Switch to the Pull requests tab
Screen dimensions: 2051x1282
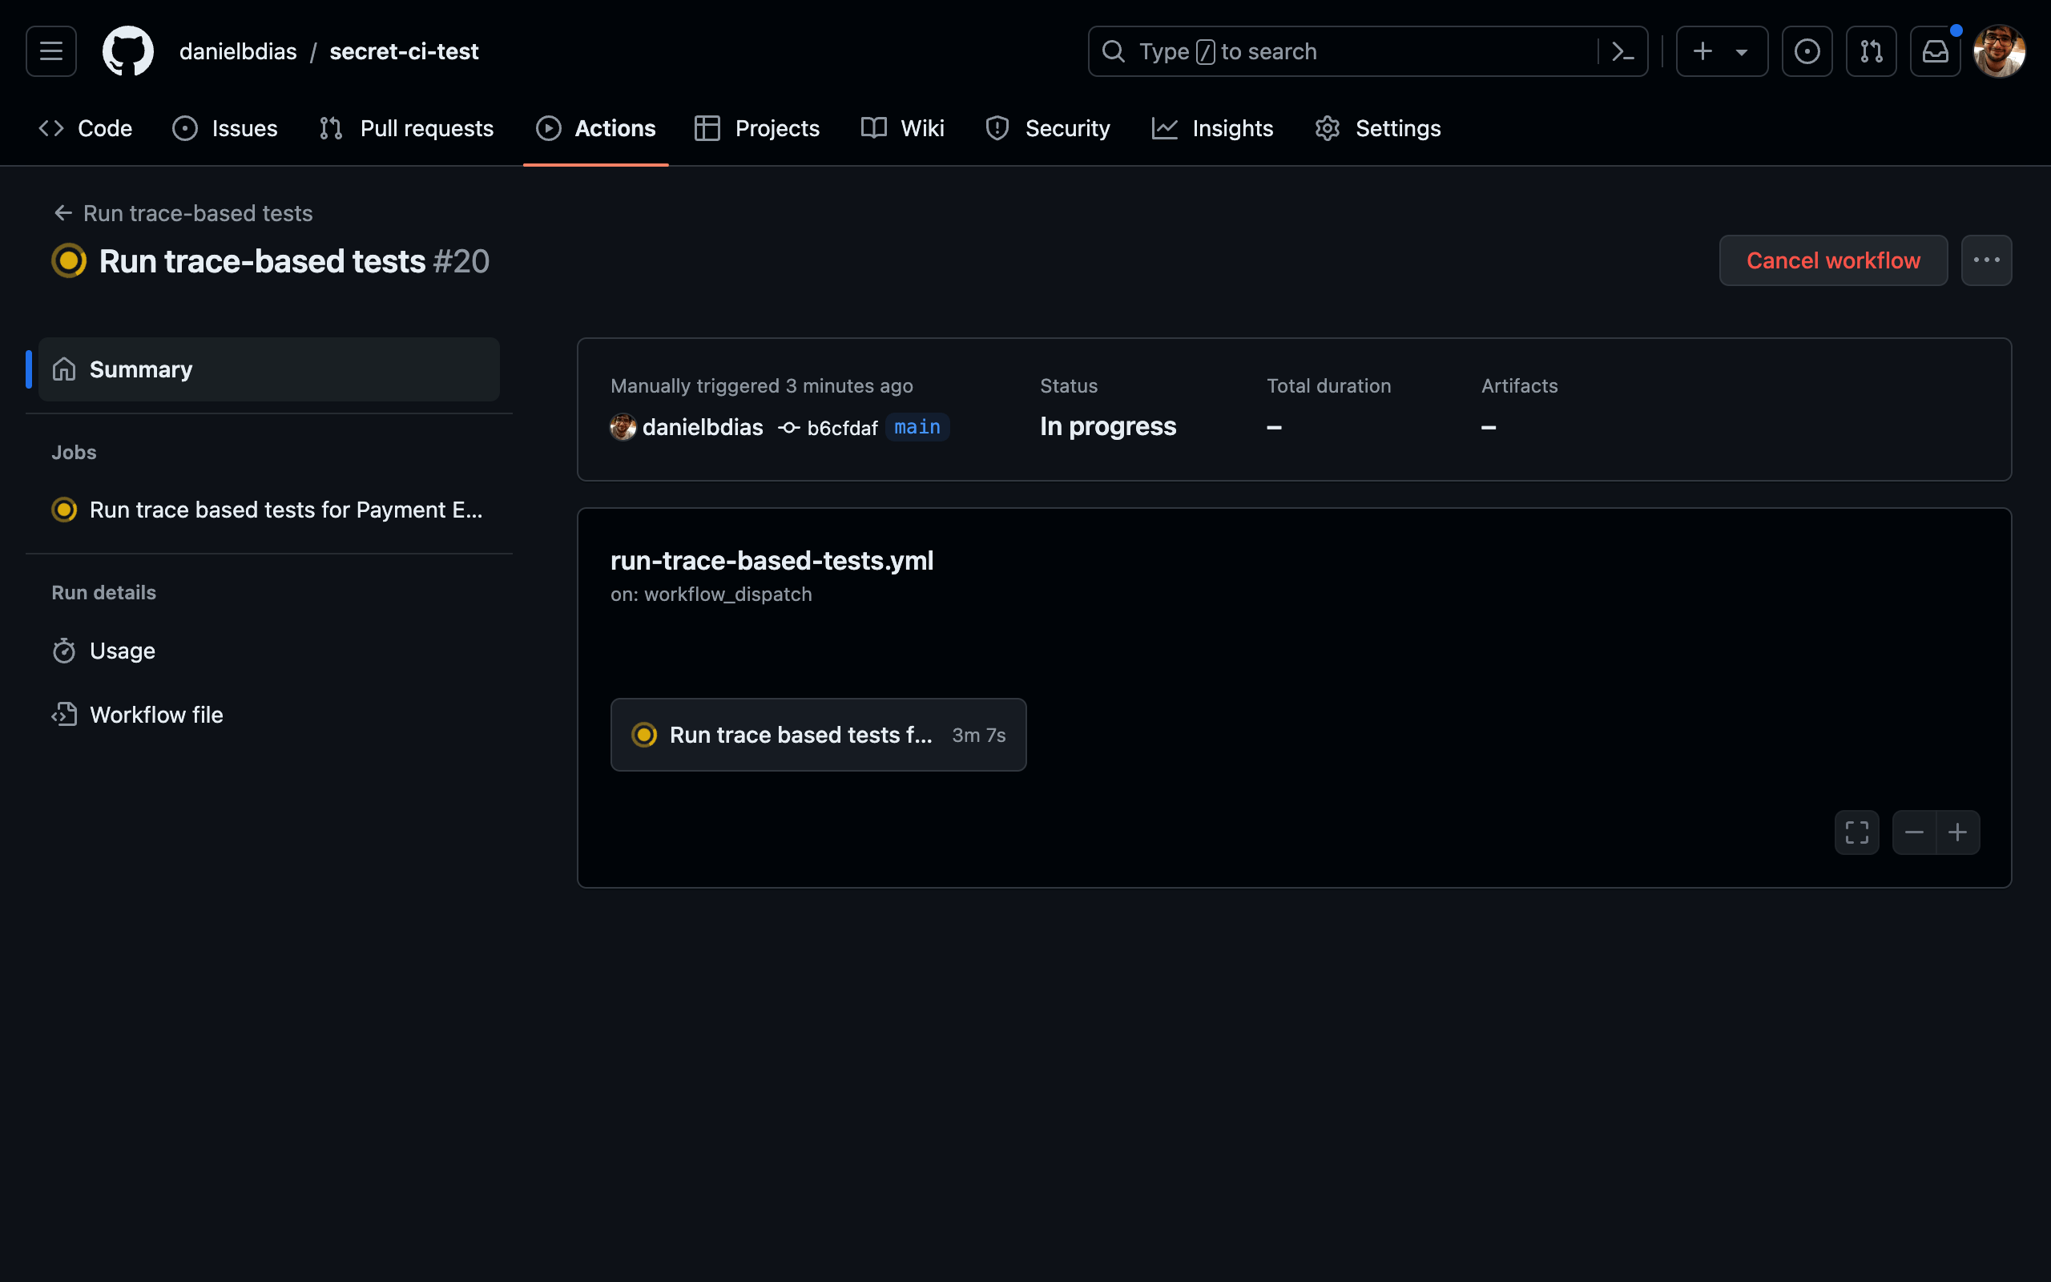pyautogui.click(x=407, y=128)
